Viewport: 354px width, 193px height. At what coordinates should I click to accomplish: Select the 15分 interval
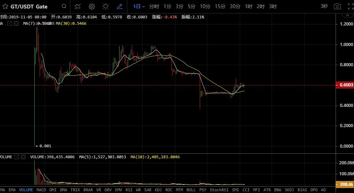tap(220, 6)
